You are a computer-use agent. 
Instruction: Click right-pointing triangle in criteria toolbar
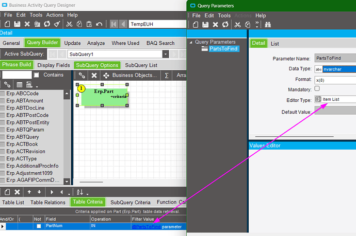(x=52, y=192)
